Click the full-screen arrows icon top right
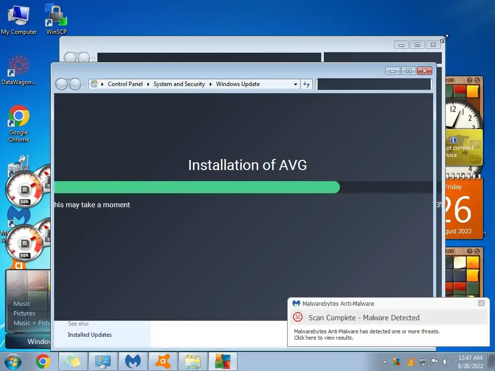 coord(444,39)
